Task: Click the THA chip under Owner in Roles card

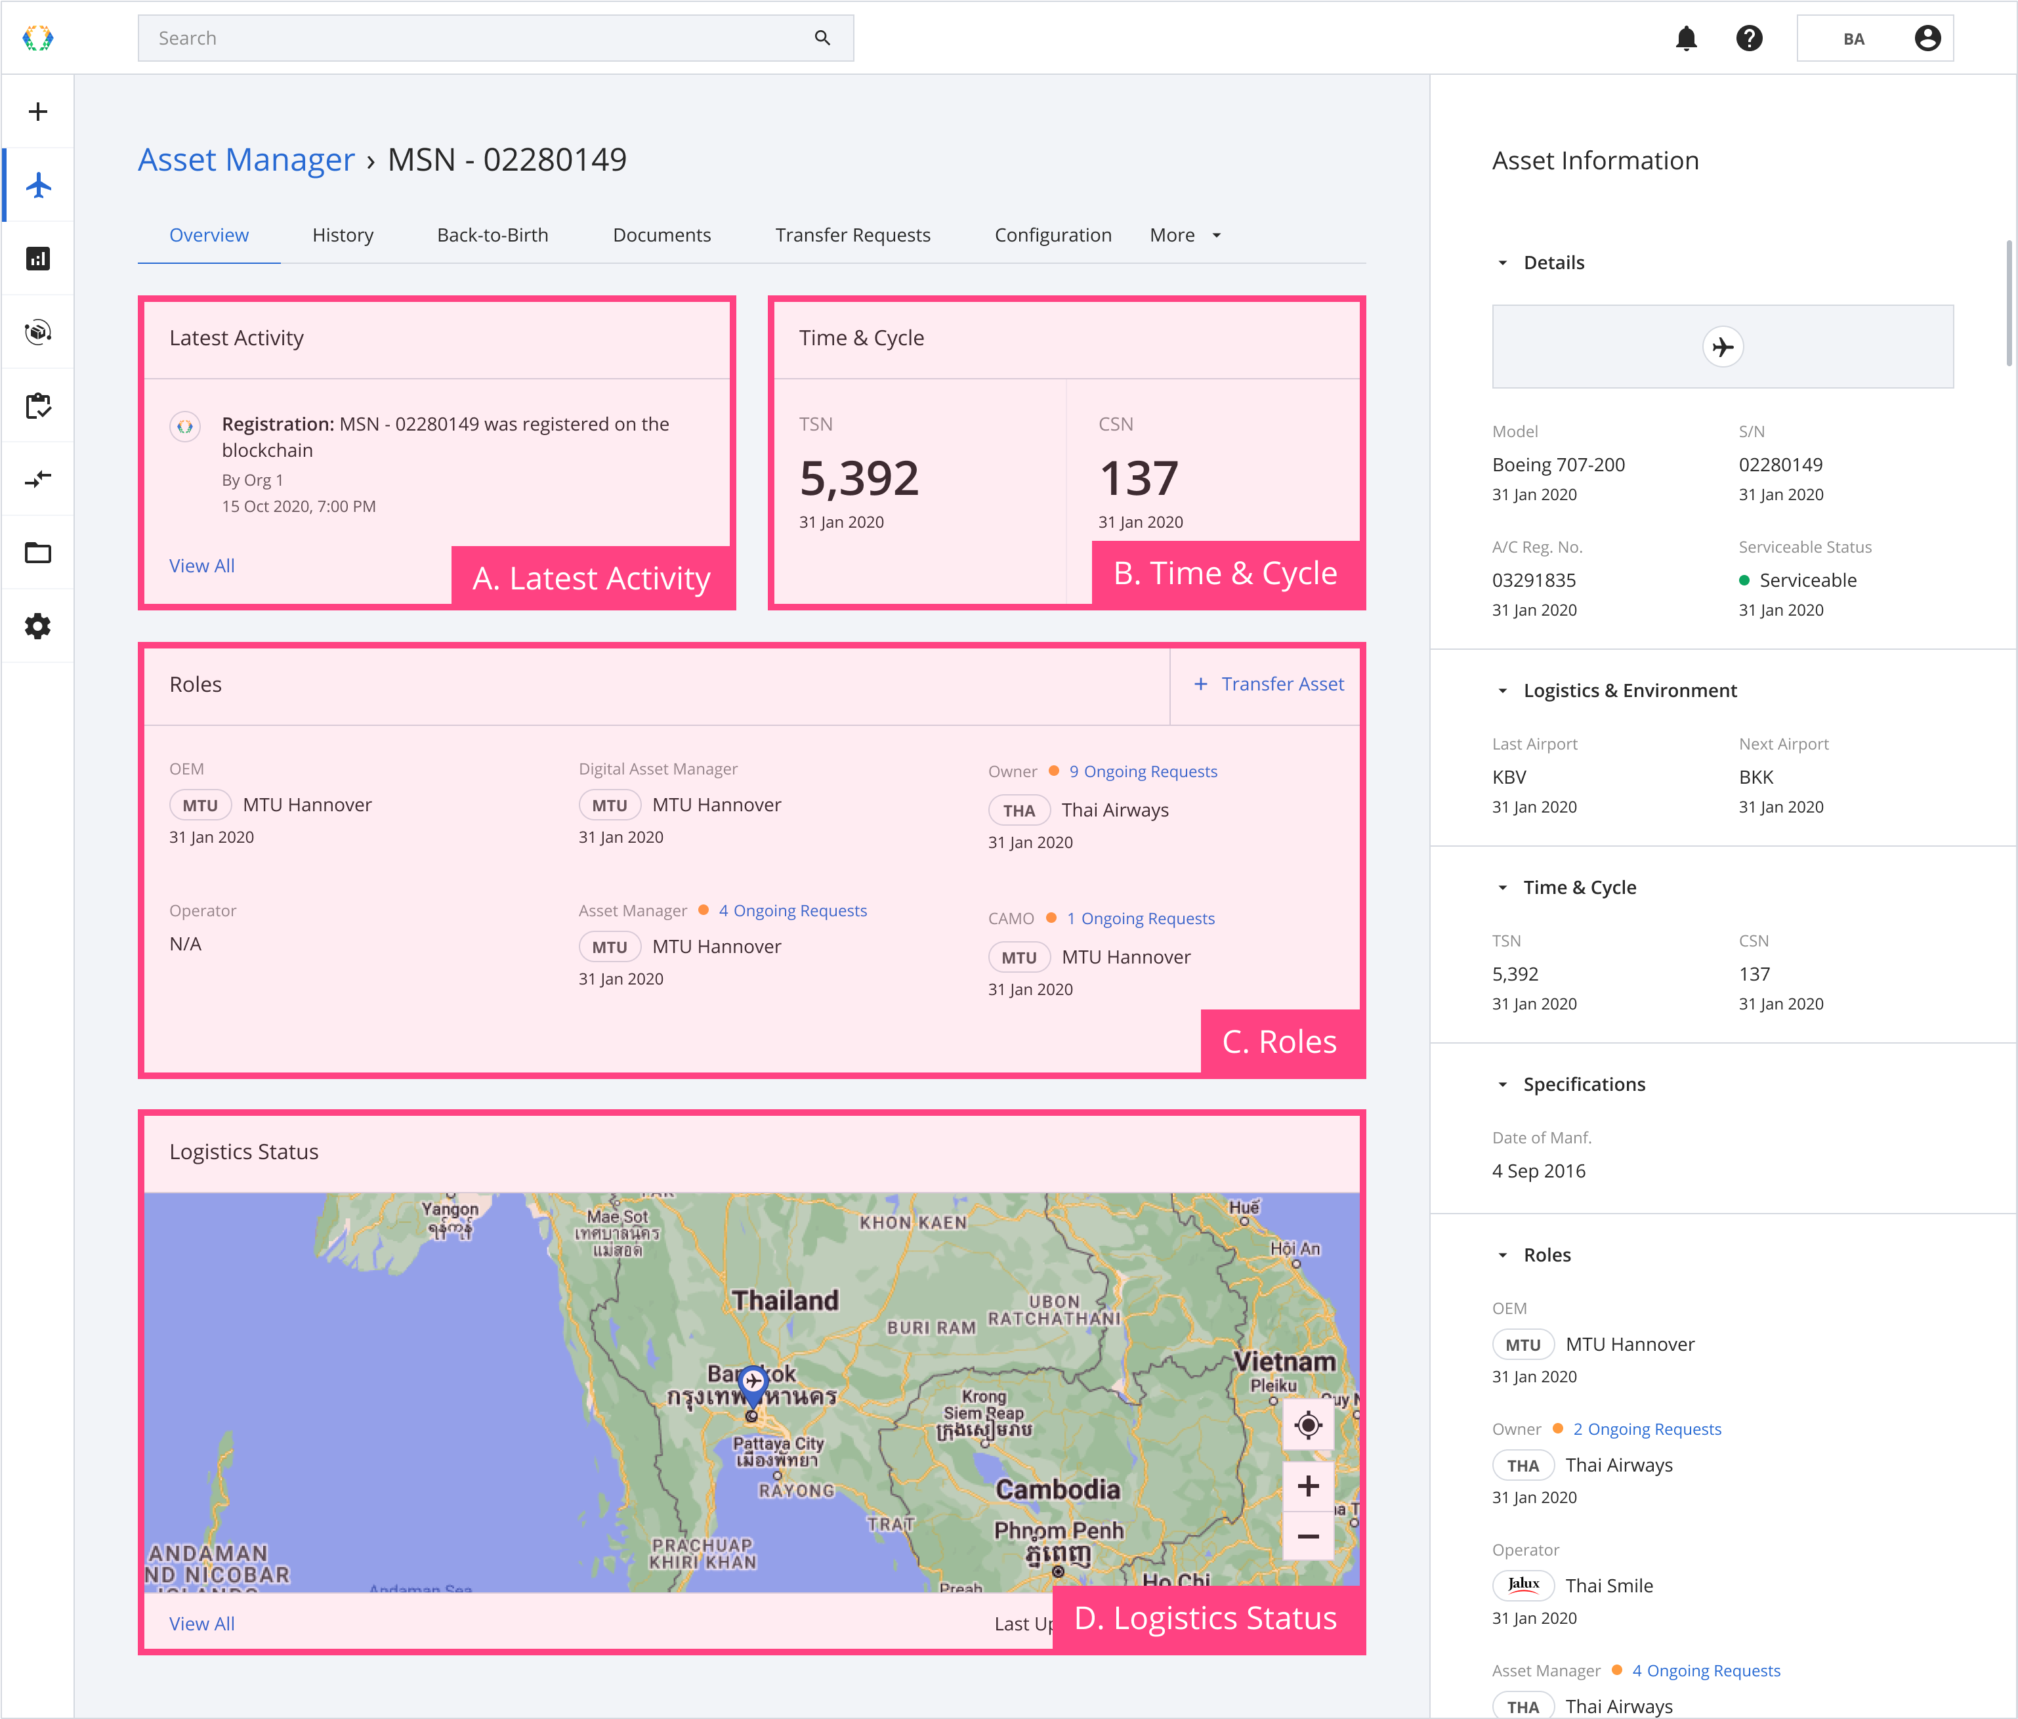Action: click(x=1019, y=811)
